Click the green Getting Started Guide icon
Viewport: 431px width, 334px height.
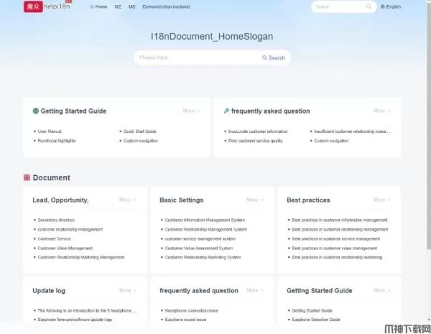point(36,111)
